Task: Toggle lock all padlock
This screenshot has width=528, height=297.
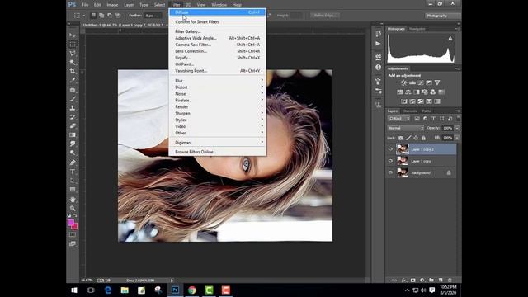Action: point(423,138)
